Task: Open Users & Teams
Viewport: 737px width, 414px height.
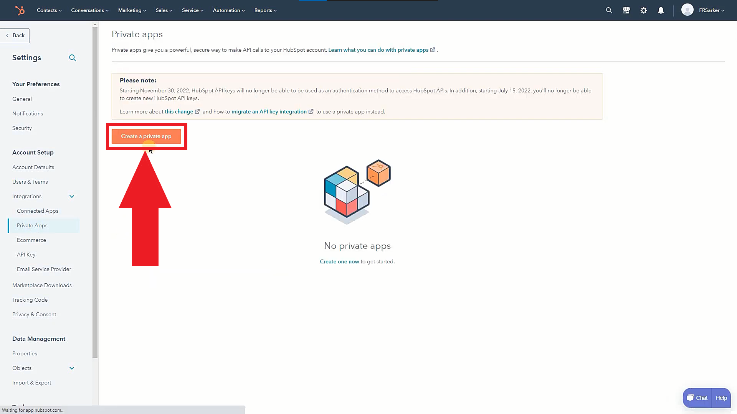Action: pos(30,182)
